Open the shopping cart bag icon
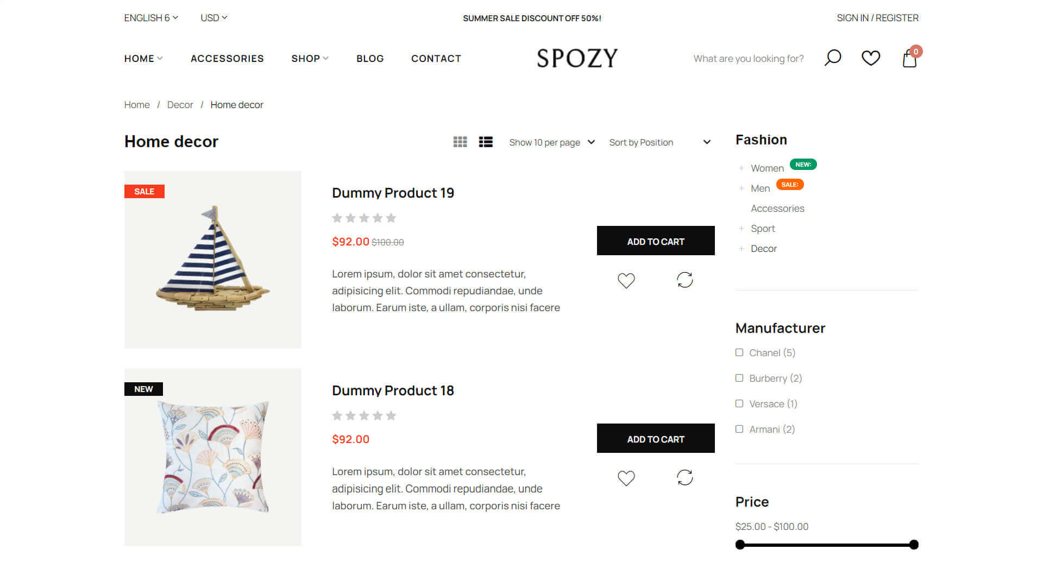The width and height of the screenshot is (1043, 562). (909, 58)
